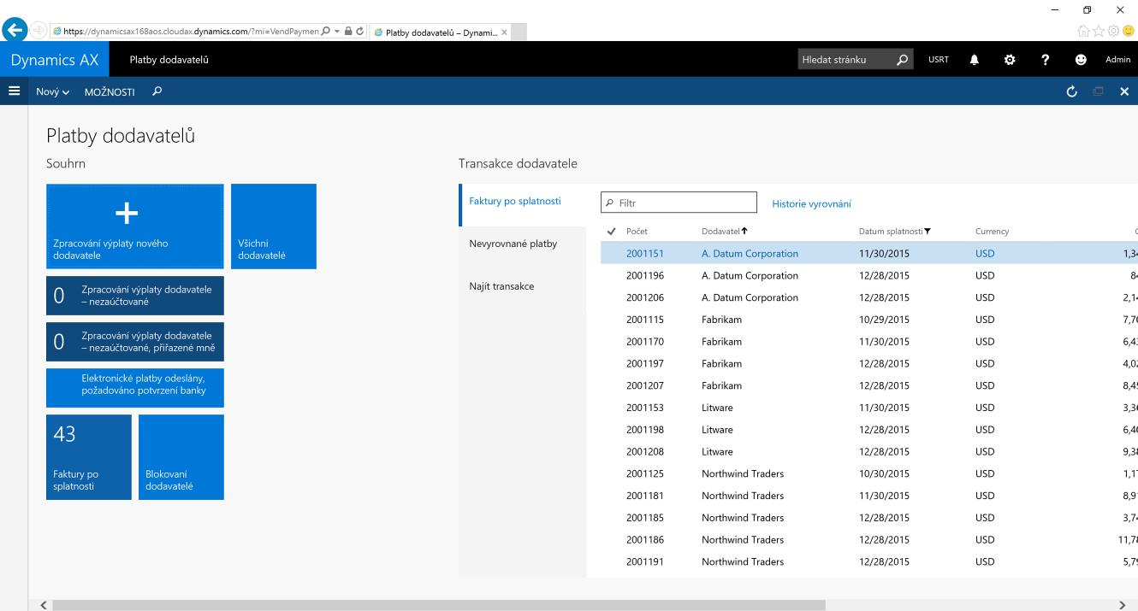Click the USD currency link in row 2001197

point(985,364)
